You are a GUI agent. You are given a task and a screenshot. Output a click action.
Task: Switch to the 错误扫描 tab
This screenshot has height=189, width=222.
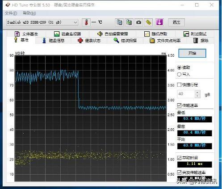point(125,41)
